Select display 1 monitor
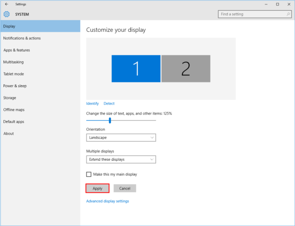This screenshot has width=295, height=226. pyautogui.click(x=136, y=69)
